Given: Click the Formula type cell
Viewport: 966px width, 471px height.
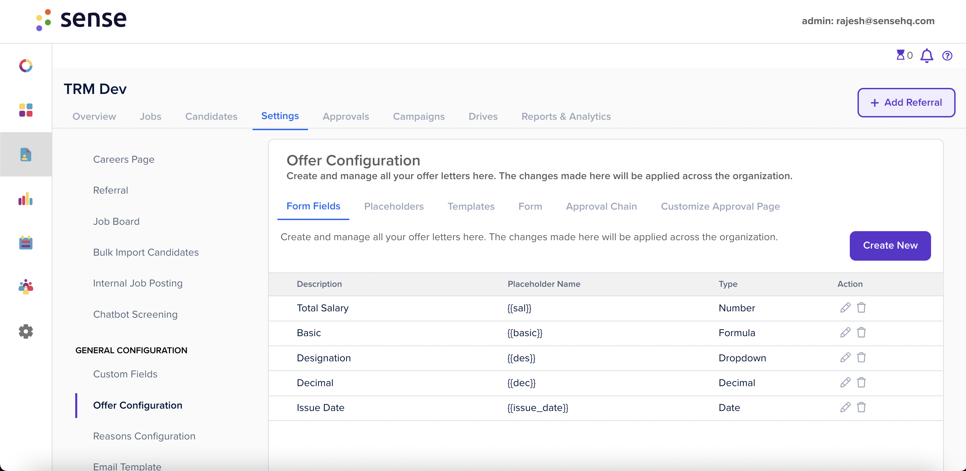Looking at the screenshot, I should [x=737, y=333].
